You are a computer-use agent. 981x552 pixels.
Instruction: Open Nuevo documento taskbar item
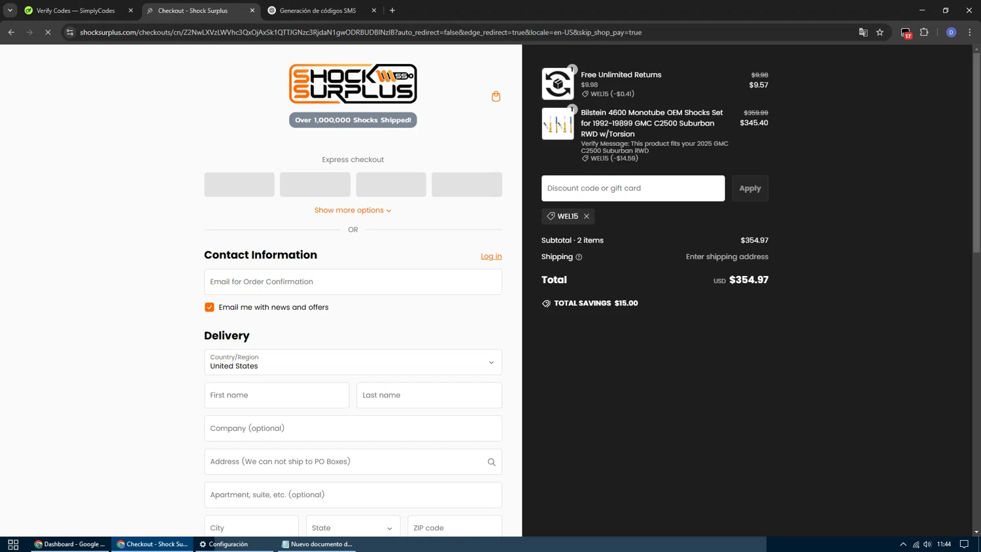(x=317, y=544)
